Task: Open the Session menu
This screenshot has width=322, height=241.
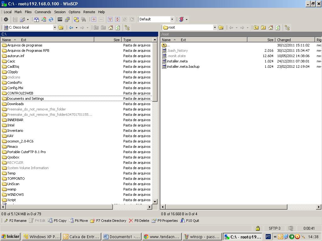Action: (60, 12)
